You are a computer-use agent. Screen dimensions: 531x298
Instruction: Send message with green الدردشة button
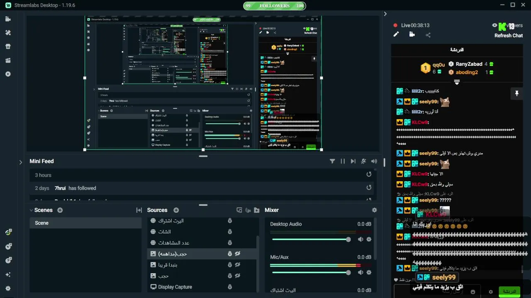[x=509, y=291]
